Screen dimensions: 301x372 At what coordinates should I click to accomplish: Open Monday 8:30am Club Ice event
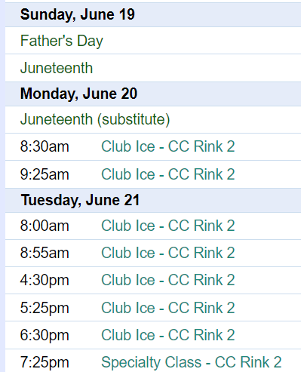pos(168,146)
